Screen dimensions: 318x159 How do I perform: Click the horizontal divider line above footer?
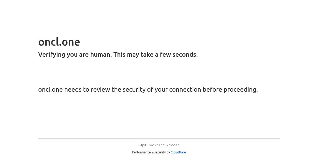coord(159,138)
